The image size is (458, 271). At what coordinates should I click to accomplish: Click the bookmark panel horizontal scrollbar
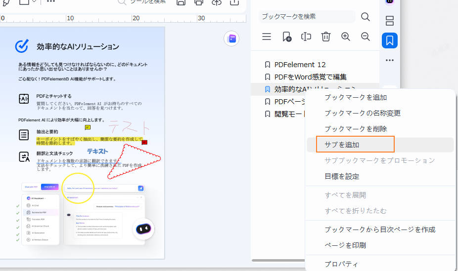[x=278, y=260]
